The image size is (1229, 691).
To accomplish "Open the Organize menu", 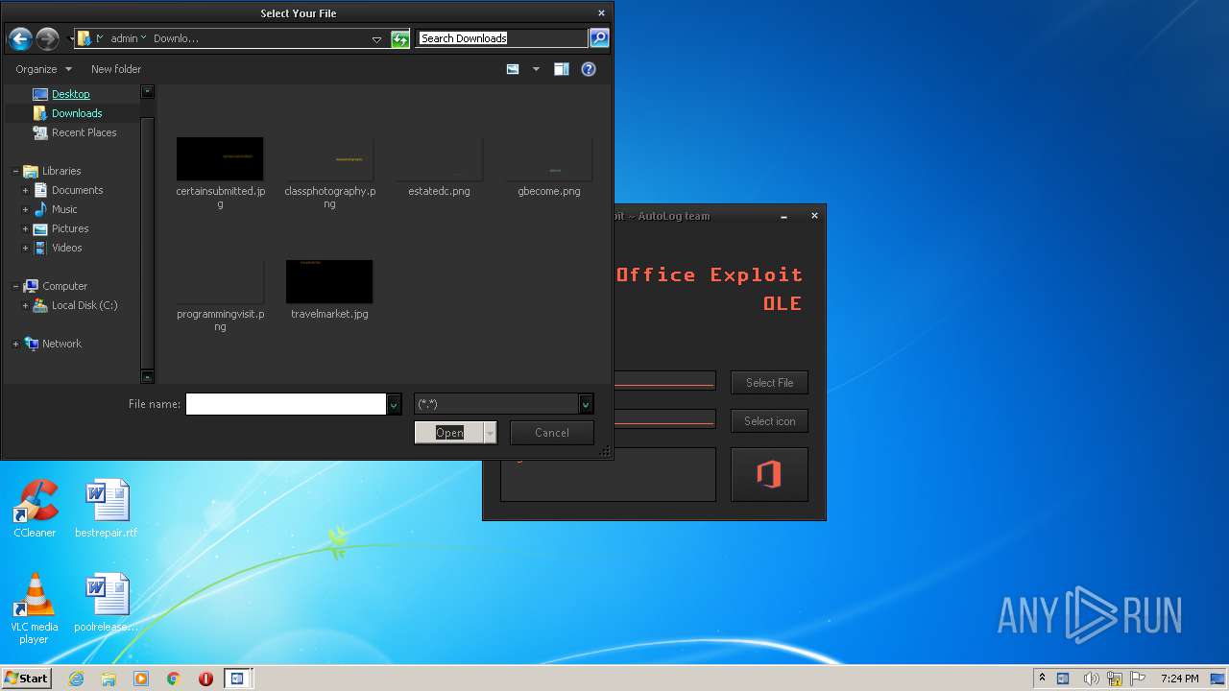I will 43,69.
